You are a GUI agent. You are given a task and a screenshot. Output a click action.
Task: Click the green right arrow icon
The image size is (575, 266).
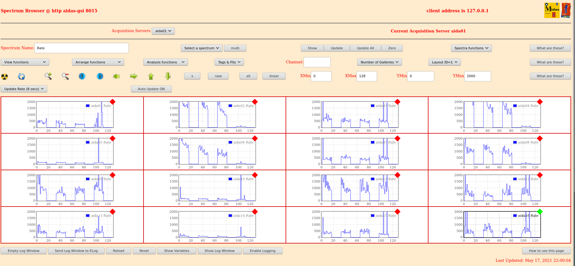[x=134, y=76]
